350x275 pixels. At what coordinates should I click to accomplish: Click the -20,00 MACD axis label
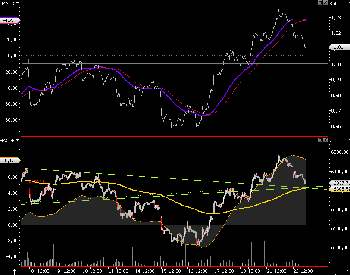pyautogui.click(x=11, y=72)
